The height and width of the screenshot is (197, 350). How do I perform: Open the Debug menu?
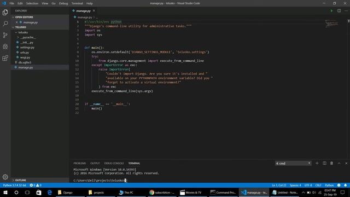pyautogui.click(x=63, y=3)
